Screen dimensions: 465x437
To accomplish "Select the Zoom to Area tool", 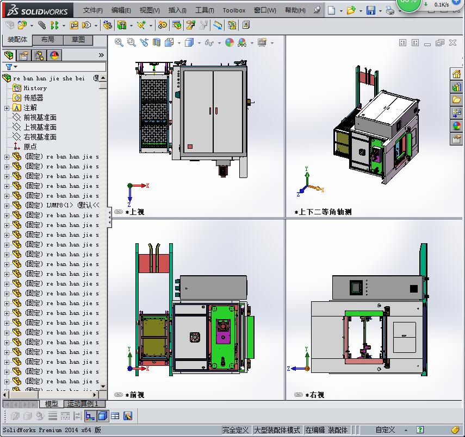I will 132,43.
